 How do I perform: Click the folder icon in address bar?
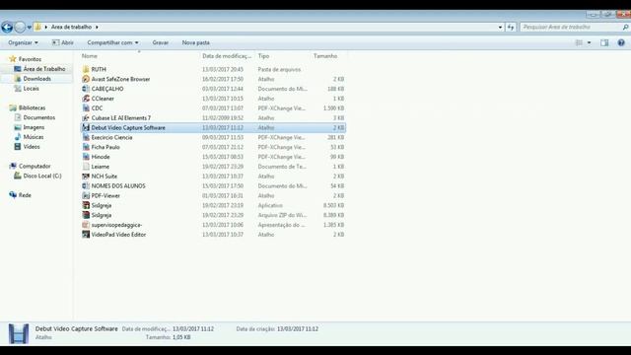click(x=37, y=27)
